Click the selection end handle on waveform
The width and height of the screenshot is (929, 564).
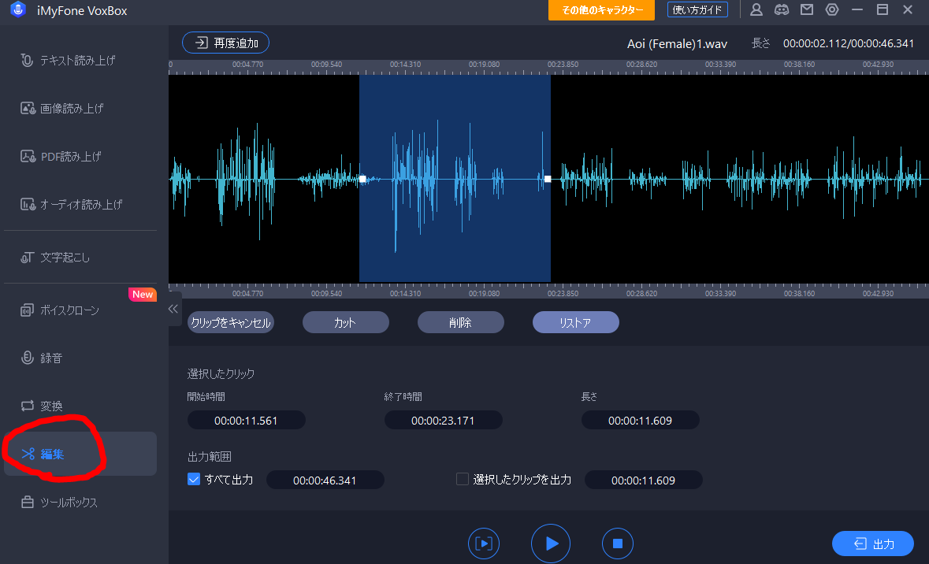(x=548, y=179)
